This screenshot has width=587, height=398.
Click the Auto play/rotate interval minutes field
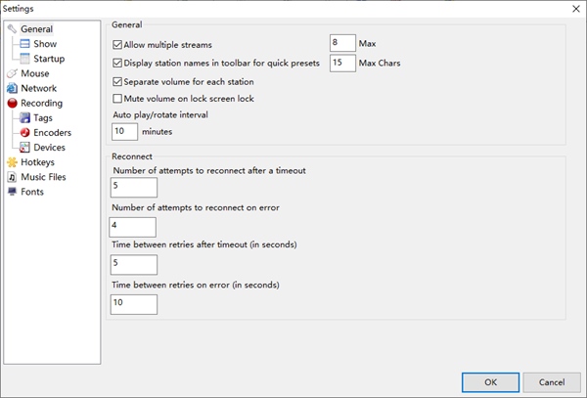click(x=124, y=131)
